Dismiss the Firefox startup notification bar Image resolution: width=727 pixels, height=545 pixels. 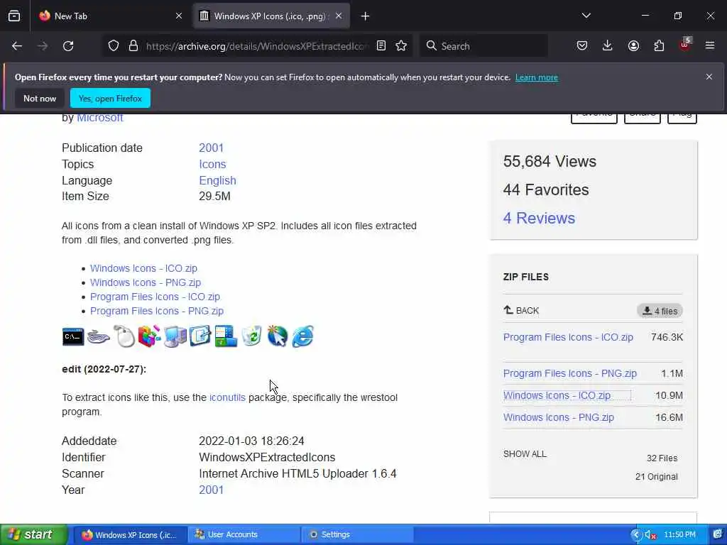pos(709,77)
